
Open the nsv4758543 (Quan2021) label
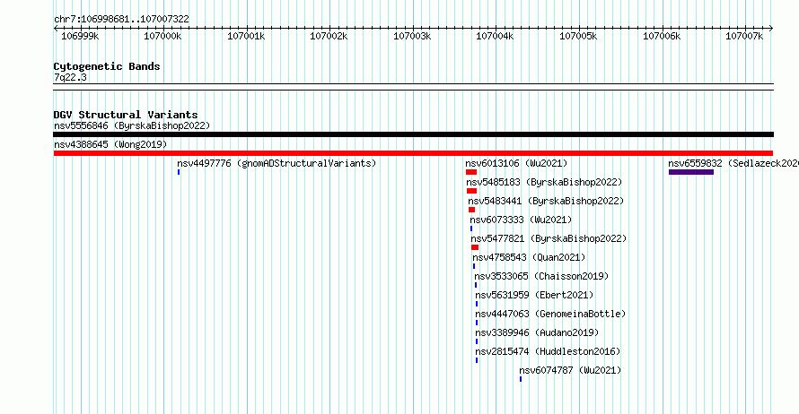click(529, 257)
